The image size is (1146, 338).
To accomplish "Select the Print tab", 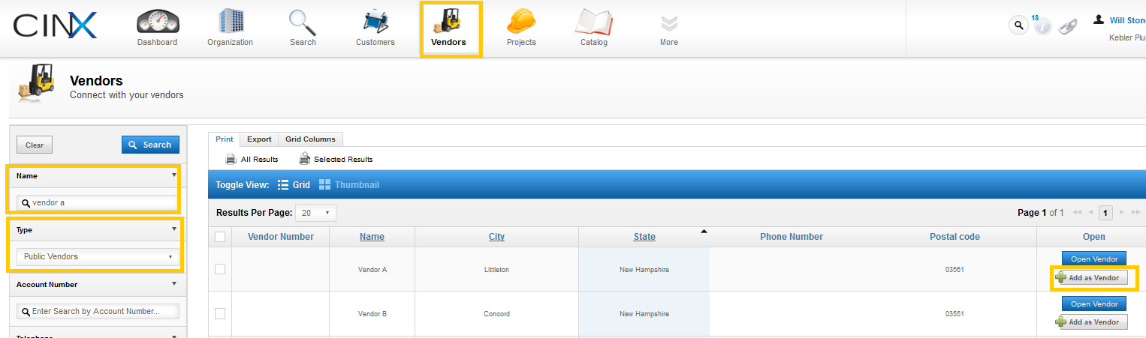I will 224,139.
